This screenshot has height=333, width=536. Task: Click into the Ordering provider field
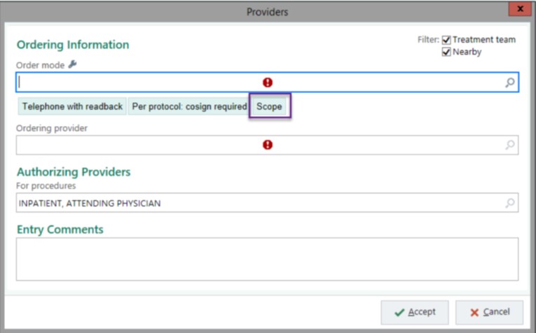[140, 146]
